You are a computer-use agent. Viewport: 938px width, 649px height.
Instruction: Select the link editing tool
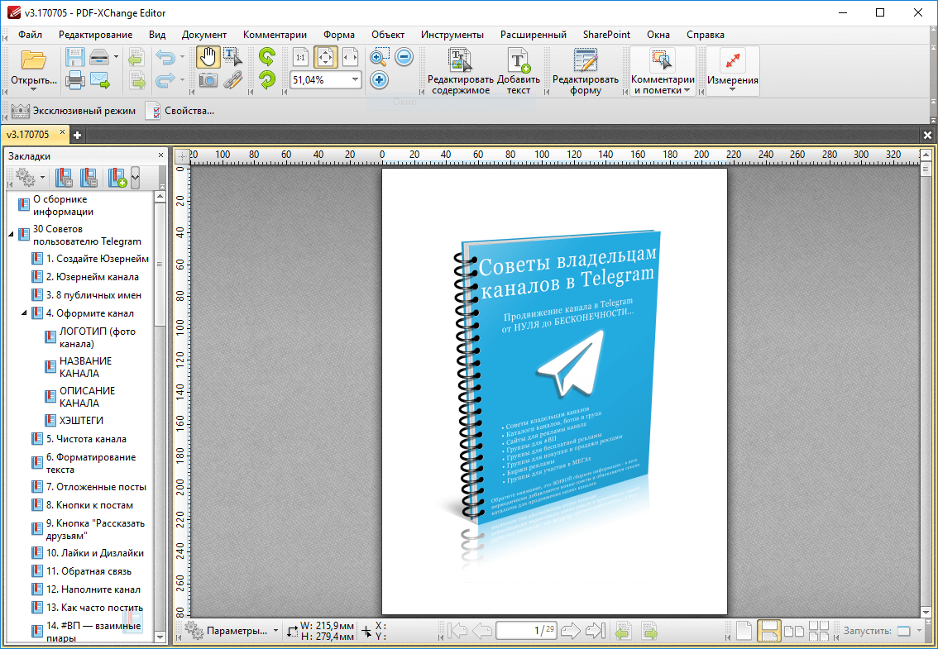(232, 79)
